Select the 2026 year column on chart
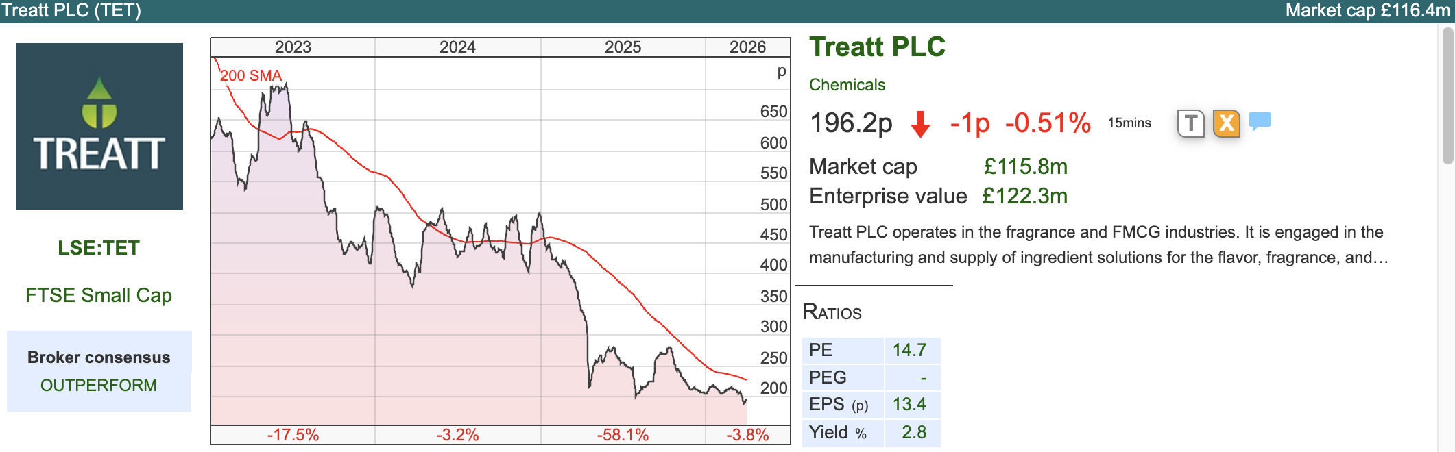The height and width of the screenshot is (452, 1455). (747, 47)
